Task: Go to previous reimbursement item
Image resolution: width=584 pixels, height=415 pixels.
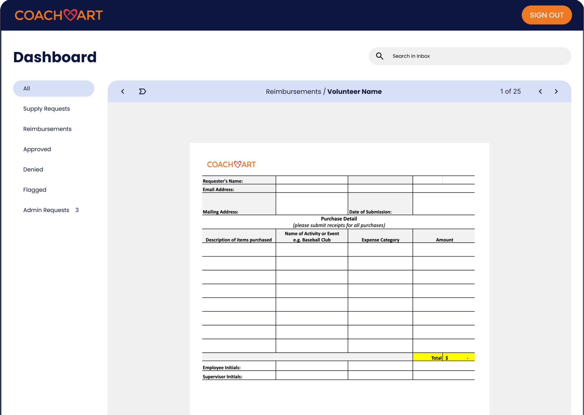Action: (540, 92)
